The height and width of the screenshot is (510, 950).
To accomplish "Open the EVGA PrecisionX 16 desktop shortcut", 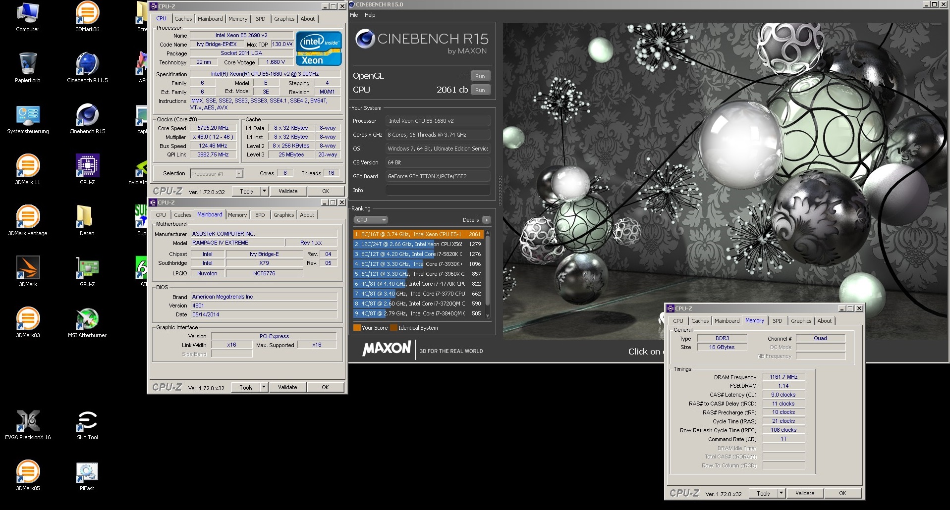I will [x=28, y=425].
